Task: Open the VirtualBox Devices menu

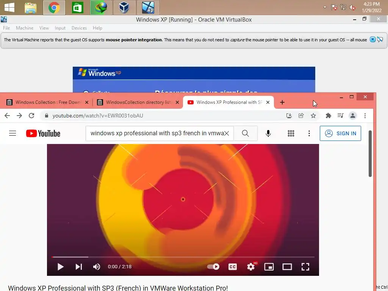Action: 79,28
